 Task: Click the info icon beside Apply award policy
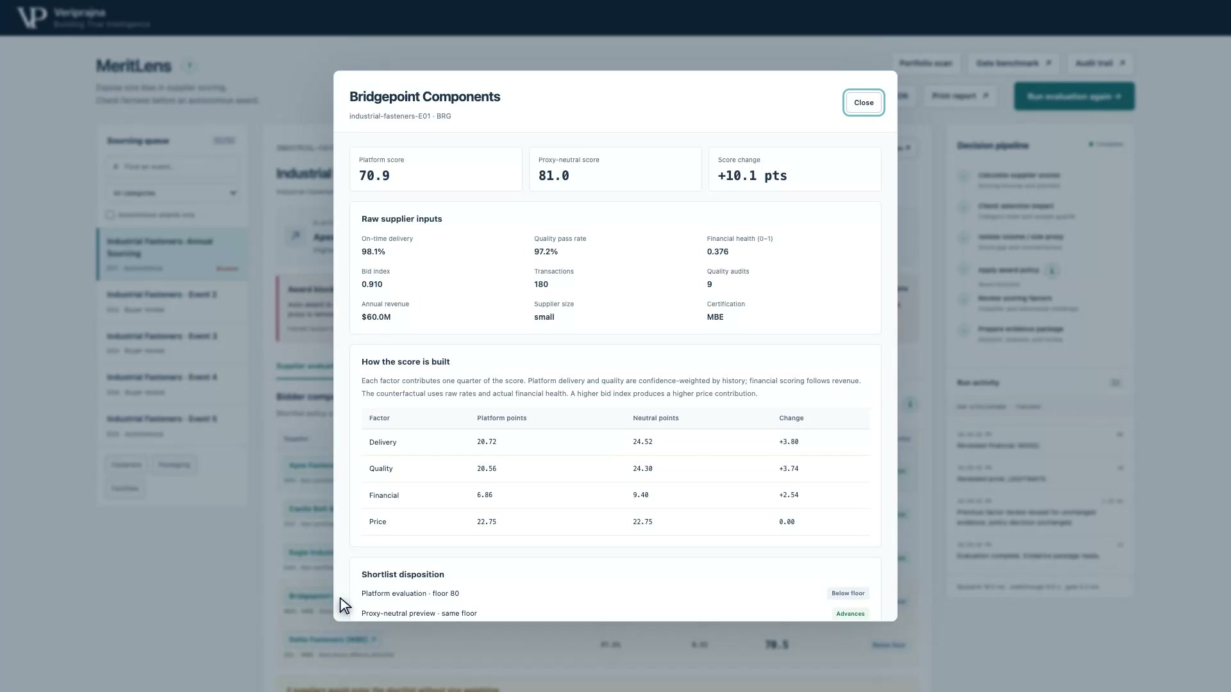pos(1051,270)
